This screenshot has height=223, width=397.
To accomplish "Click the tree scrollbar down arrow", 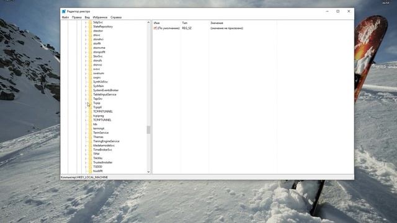I will coord(148,172).
